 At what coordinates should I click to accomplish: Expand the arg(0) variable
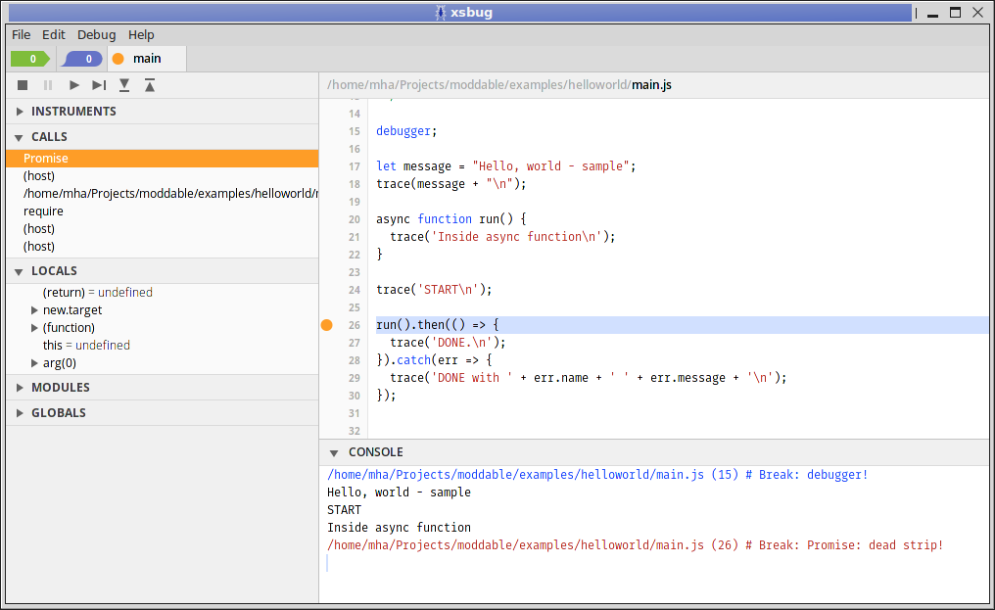point(33,362)
